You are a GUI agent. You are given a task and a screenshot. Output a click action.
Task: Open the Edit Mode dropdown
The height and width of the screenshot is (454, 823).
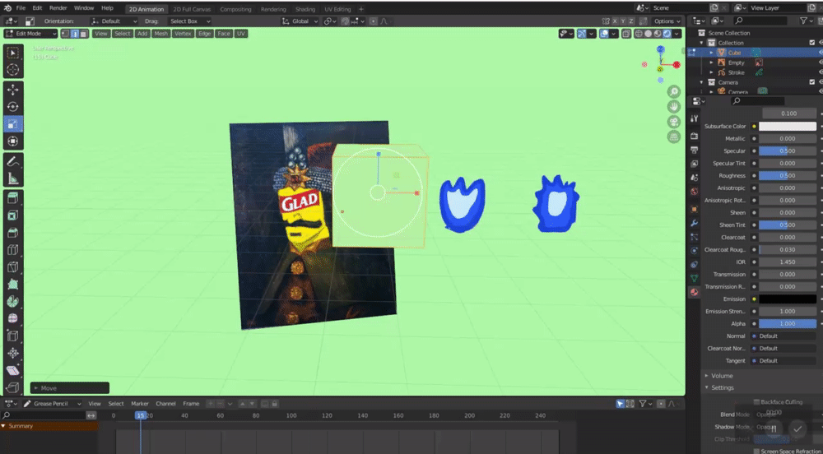(x=30, y=34)
